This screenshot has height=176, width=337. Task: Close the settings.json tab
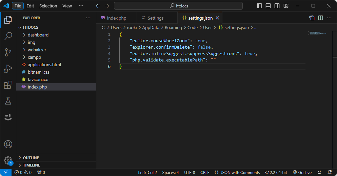pyautogui.click(x=218, y=18)
